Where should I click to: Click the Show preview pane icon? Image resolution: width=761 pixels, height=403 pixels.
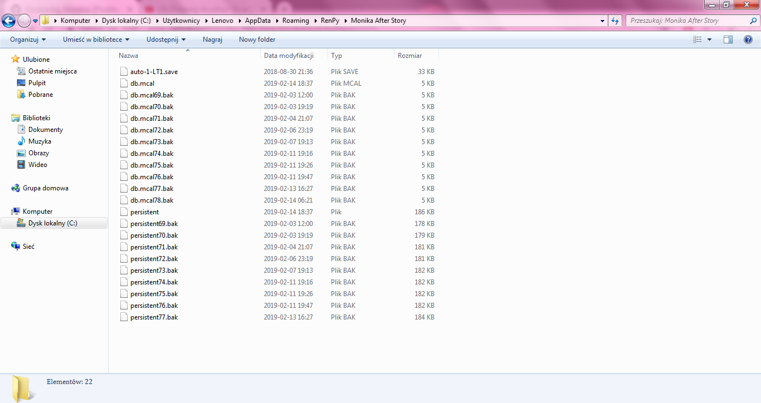[x=728, y=39]
